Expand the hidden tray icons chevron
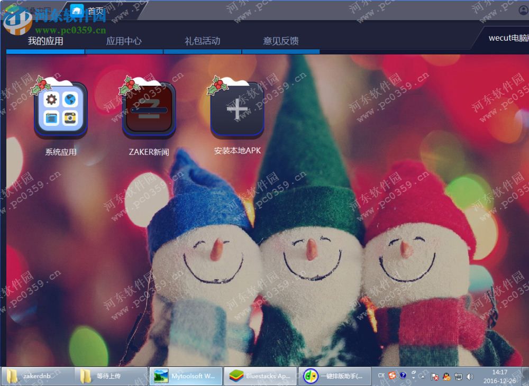Screen dimensions: 529x386 click(x=423, y=376)
